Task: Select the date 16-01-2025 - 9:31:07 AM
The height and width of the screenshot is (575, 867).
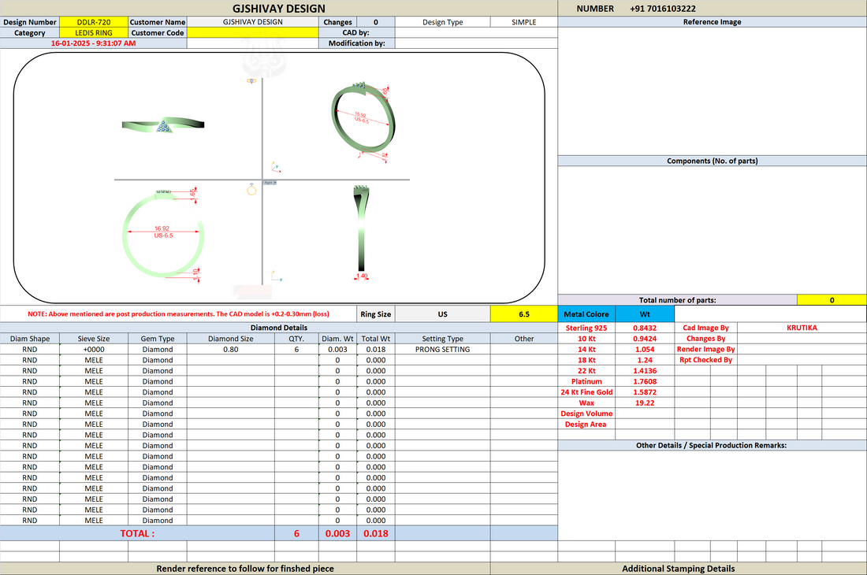Action: tap(94, 43)
